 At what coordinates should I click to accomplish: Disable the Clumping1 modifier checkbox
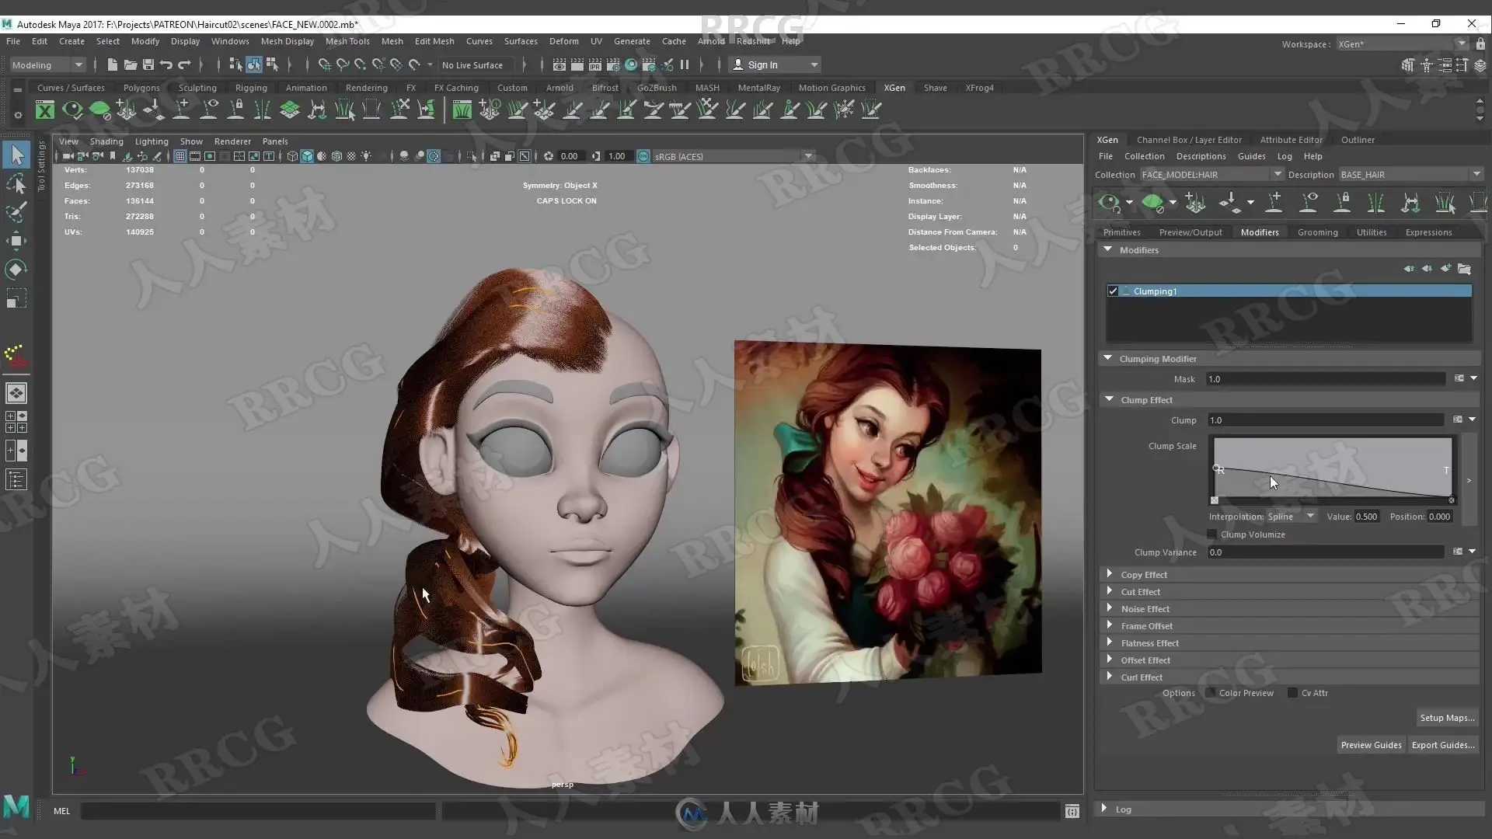(x=1113, y=291)
